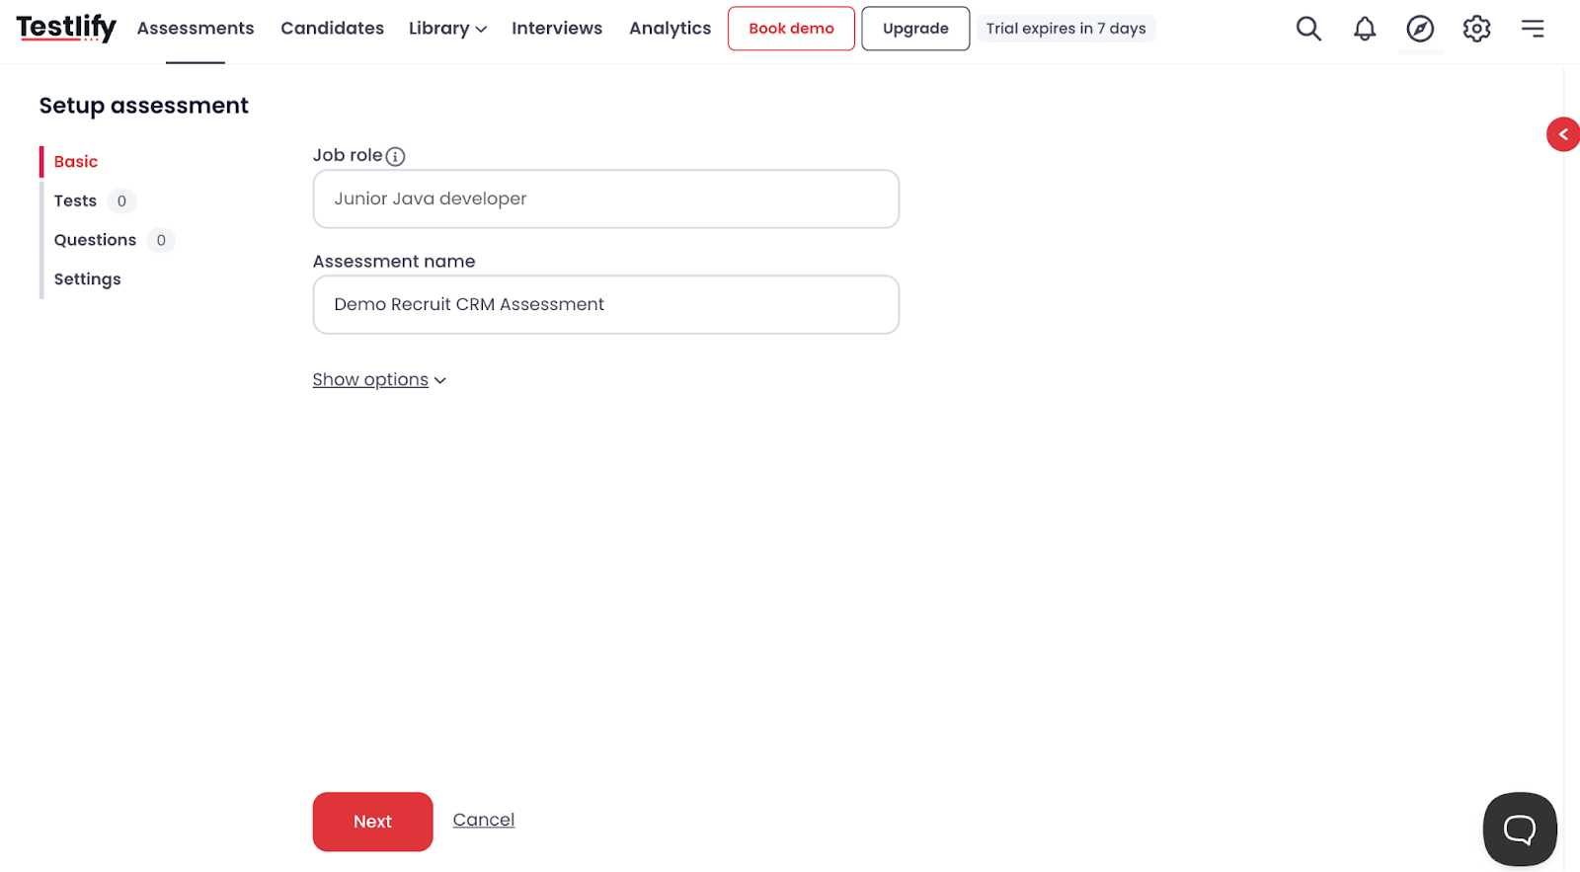Click the Book demo button
The width and height of the screenshot is (1580, 872).
(x=791, y=29)
